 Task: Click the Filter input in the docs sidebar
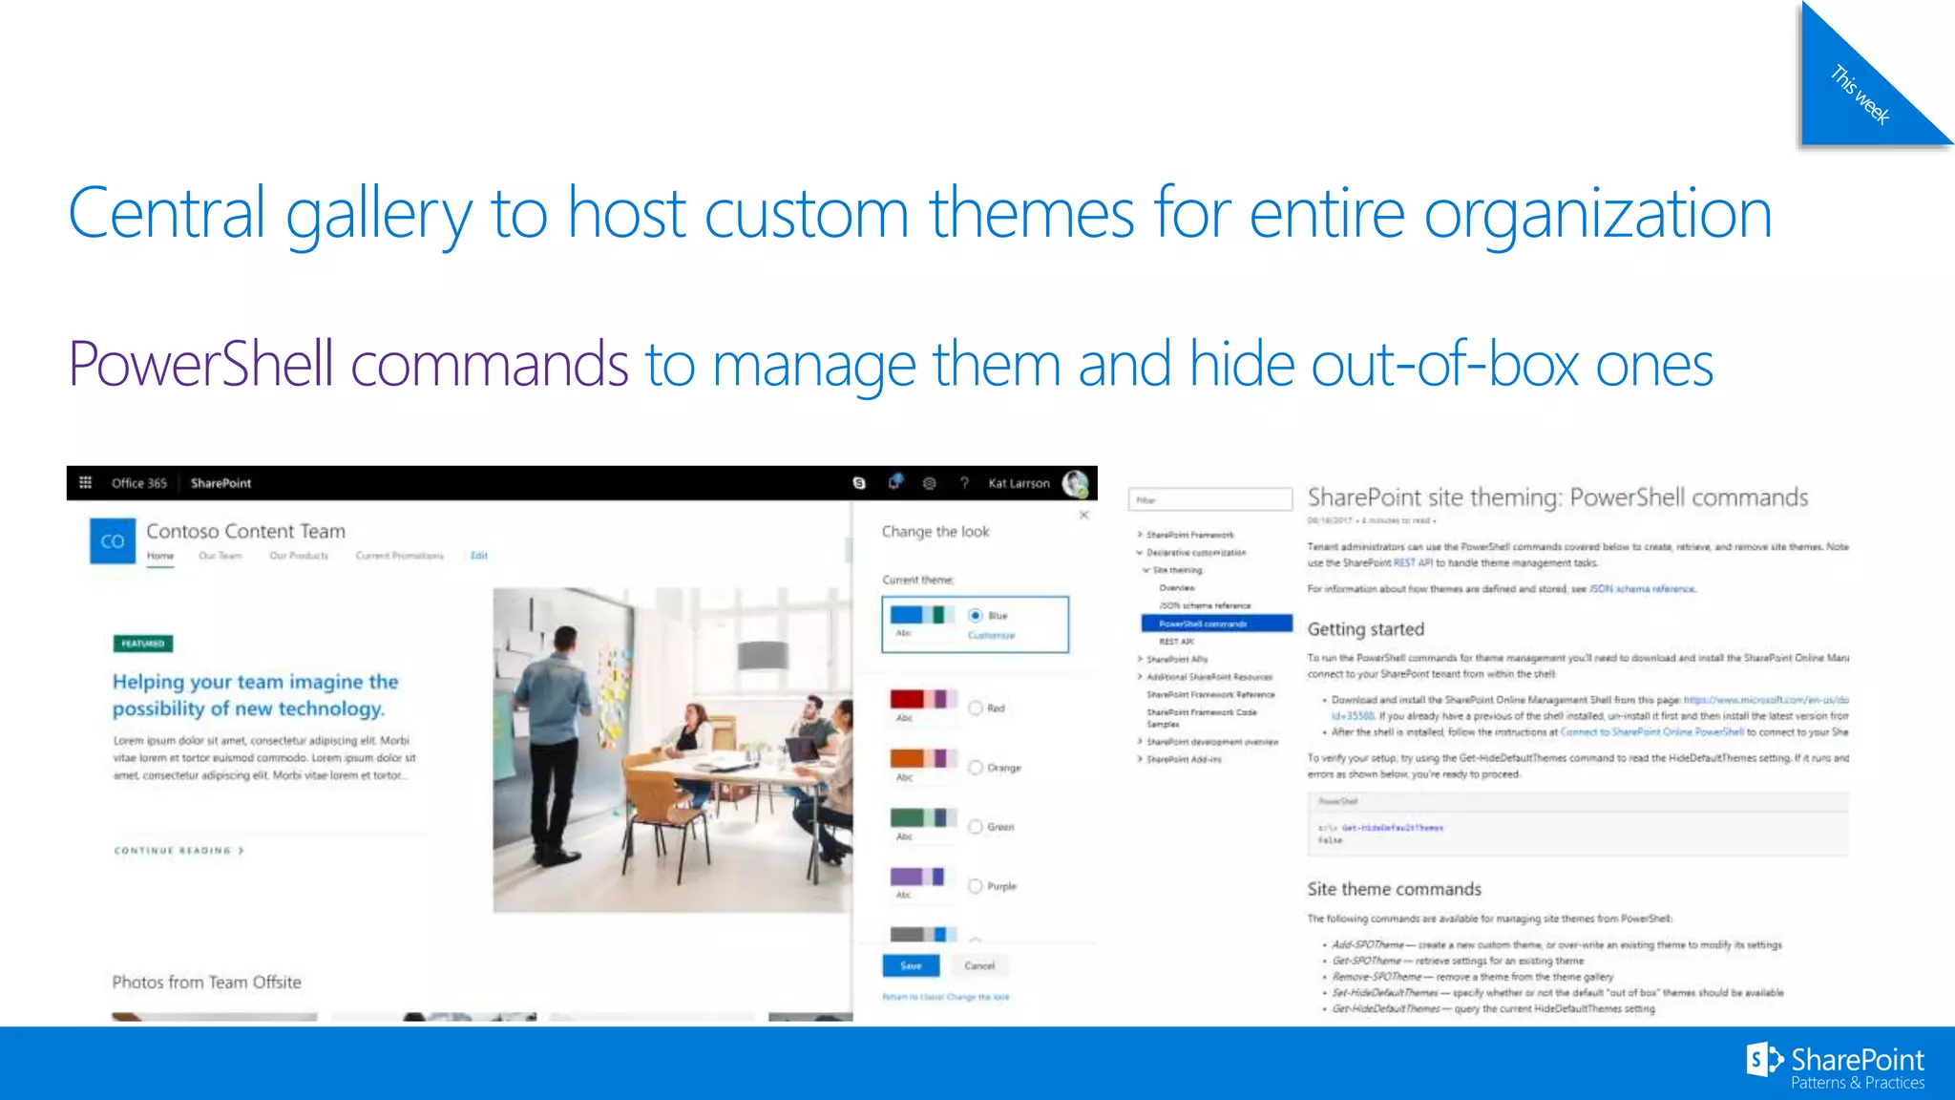pos(1210,499)
